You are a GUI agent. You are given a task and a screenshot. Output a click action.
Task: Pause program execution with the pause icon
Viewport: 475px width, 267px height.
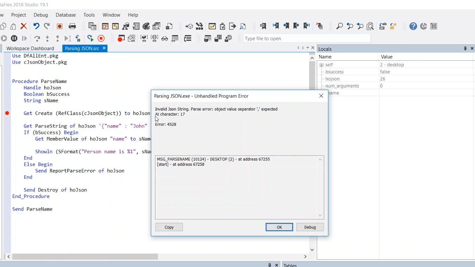pos(14,38)
